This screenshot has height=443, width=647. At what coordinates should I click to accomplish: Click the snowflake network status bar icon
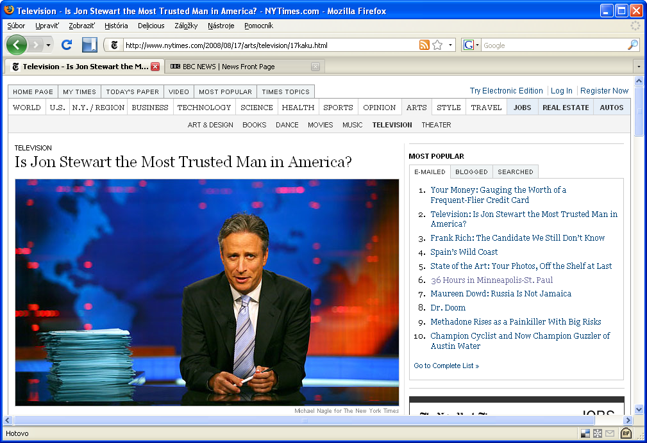click(x=598, y=433)
